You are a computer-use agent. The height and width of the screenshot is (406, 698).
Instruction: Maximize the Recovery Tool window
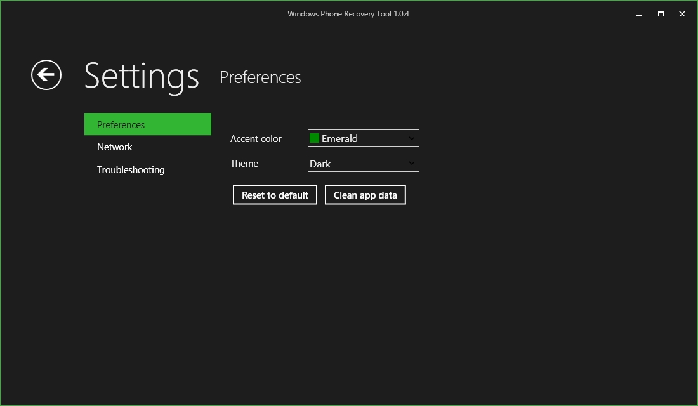(x=661, y=14)
